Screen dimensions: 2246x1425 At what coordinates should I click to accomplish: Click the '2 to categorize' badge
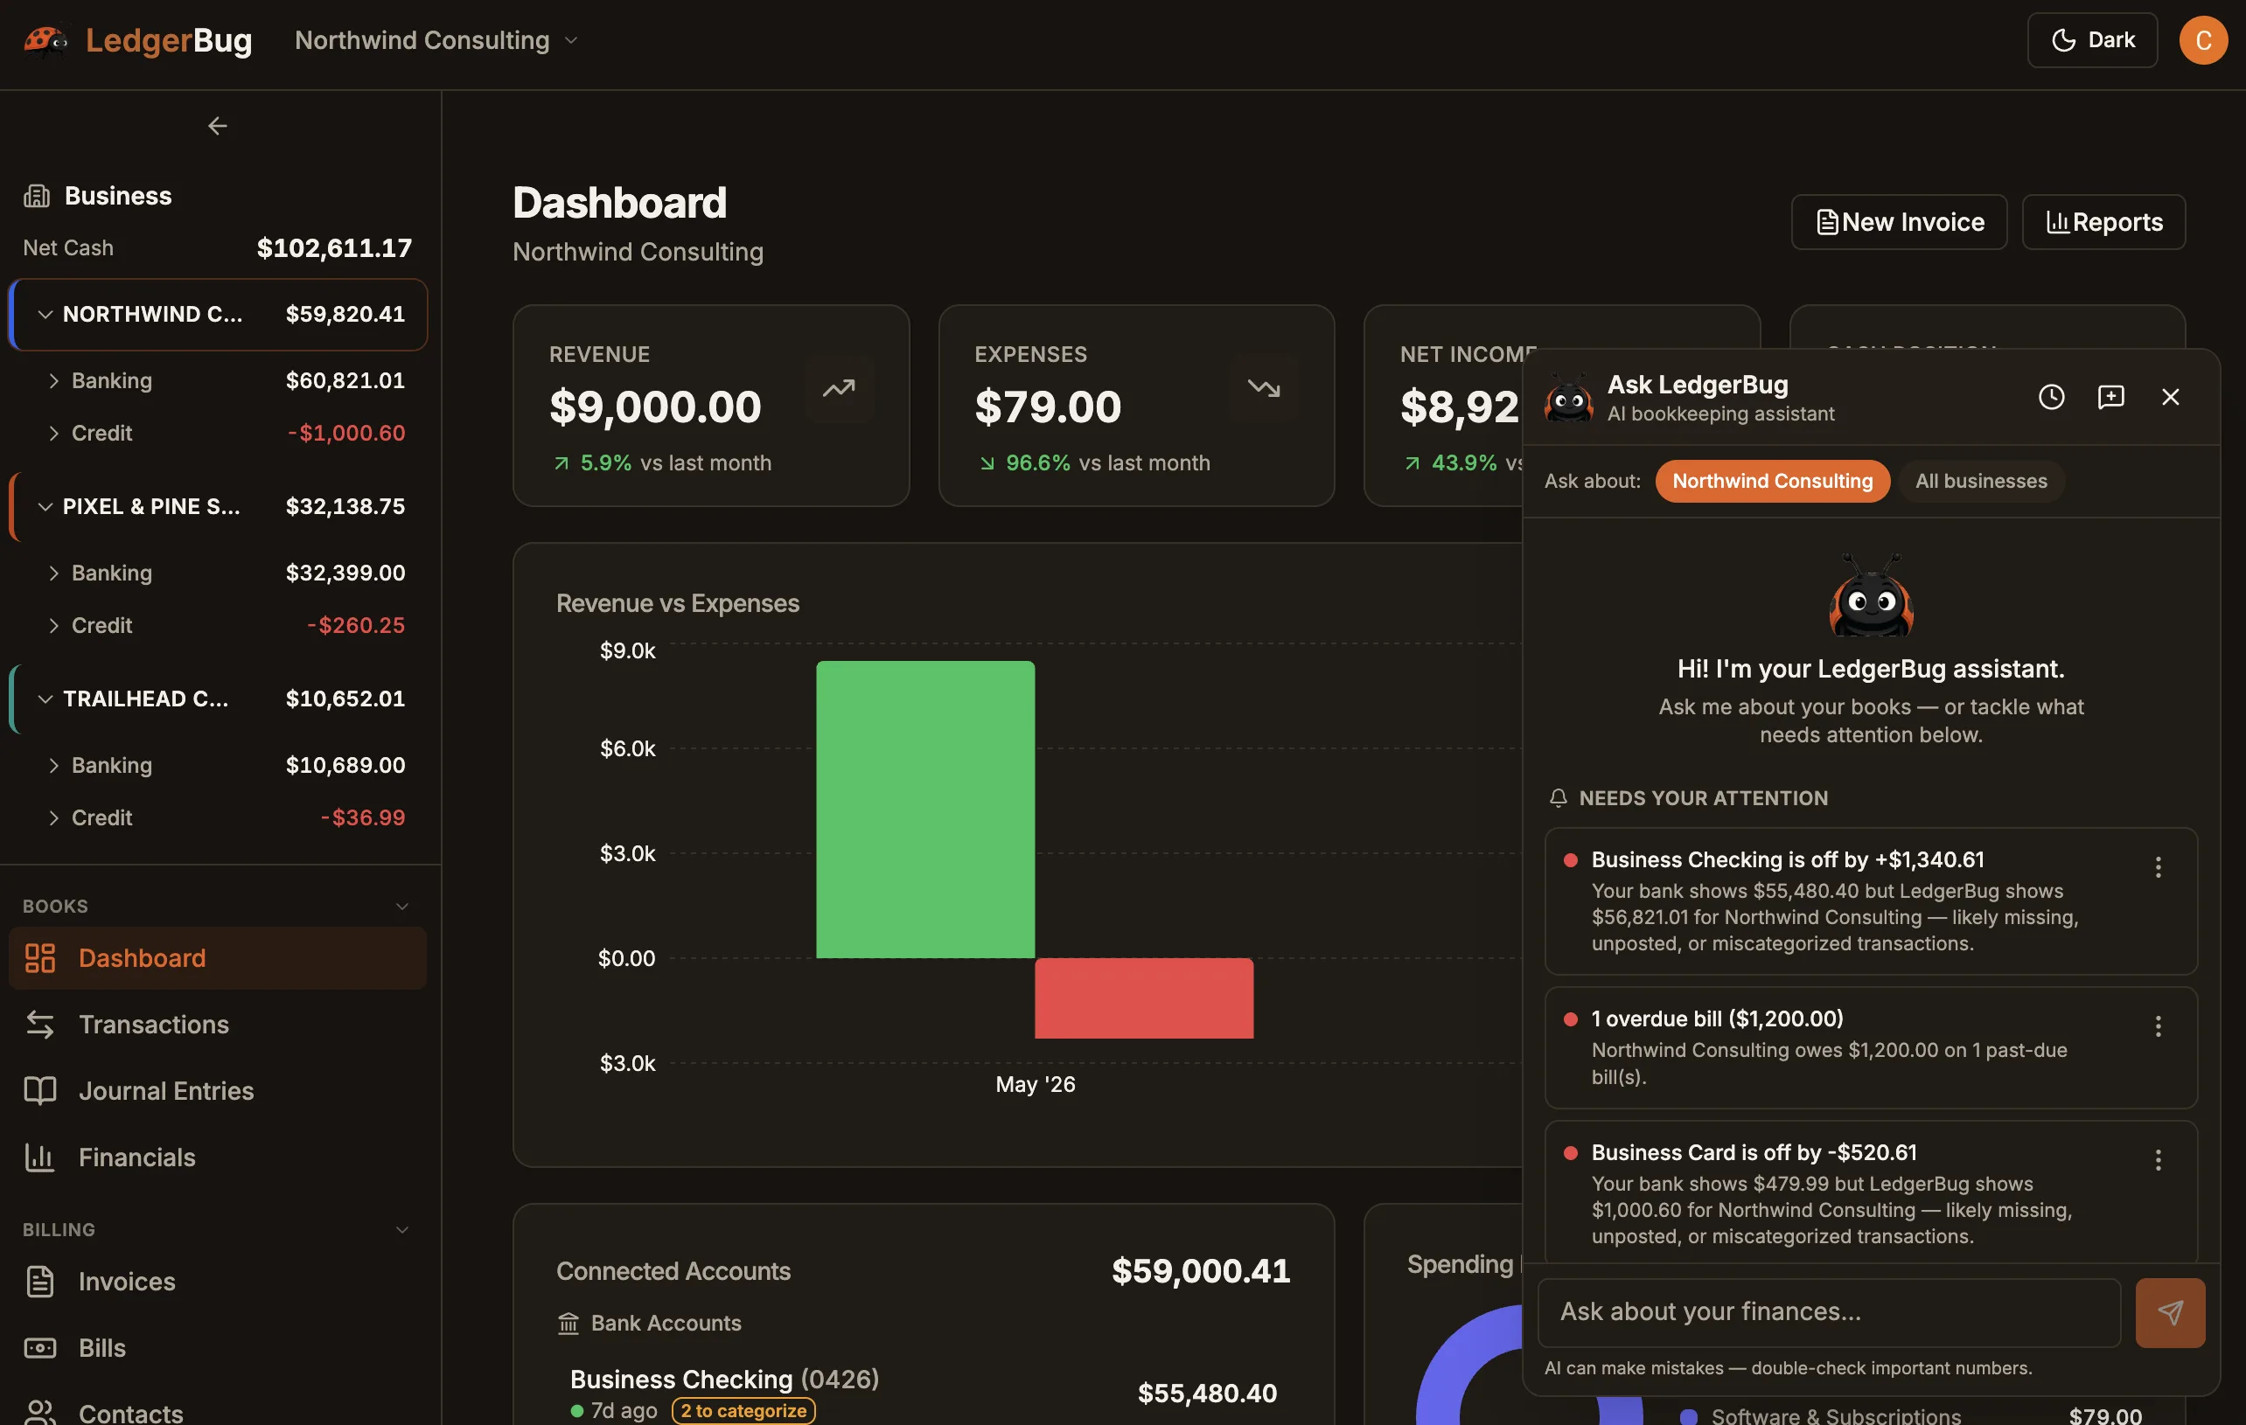tap(743, 1410)
